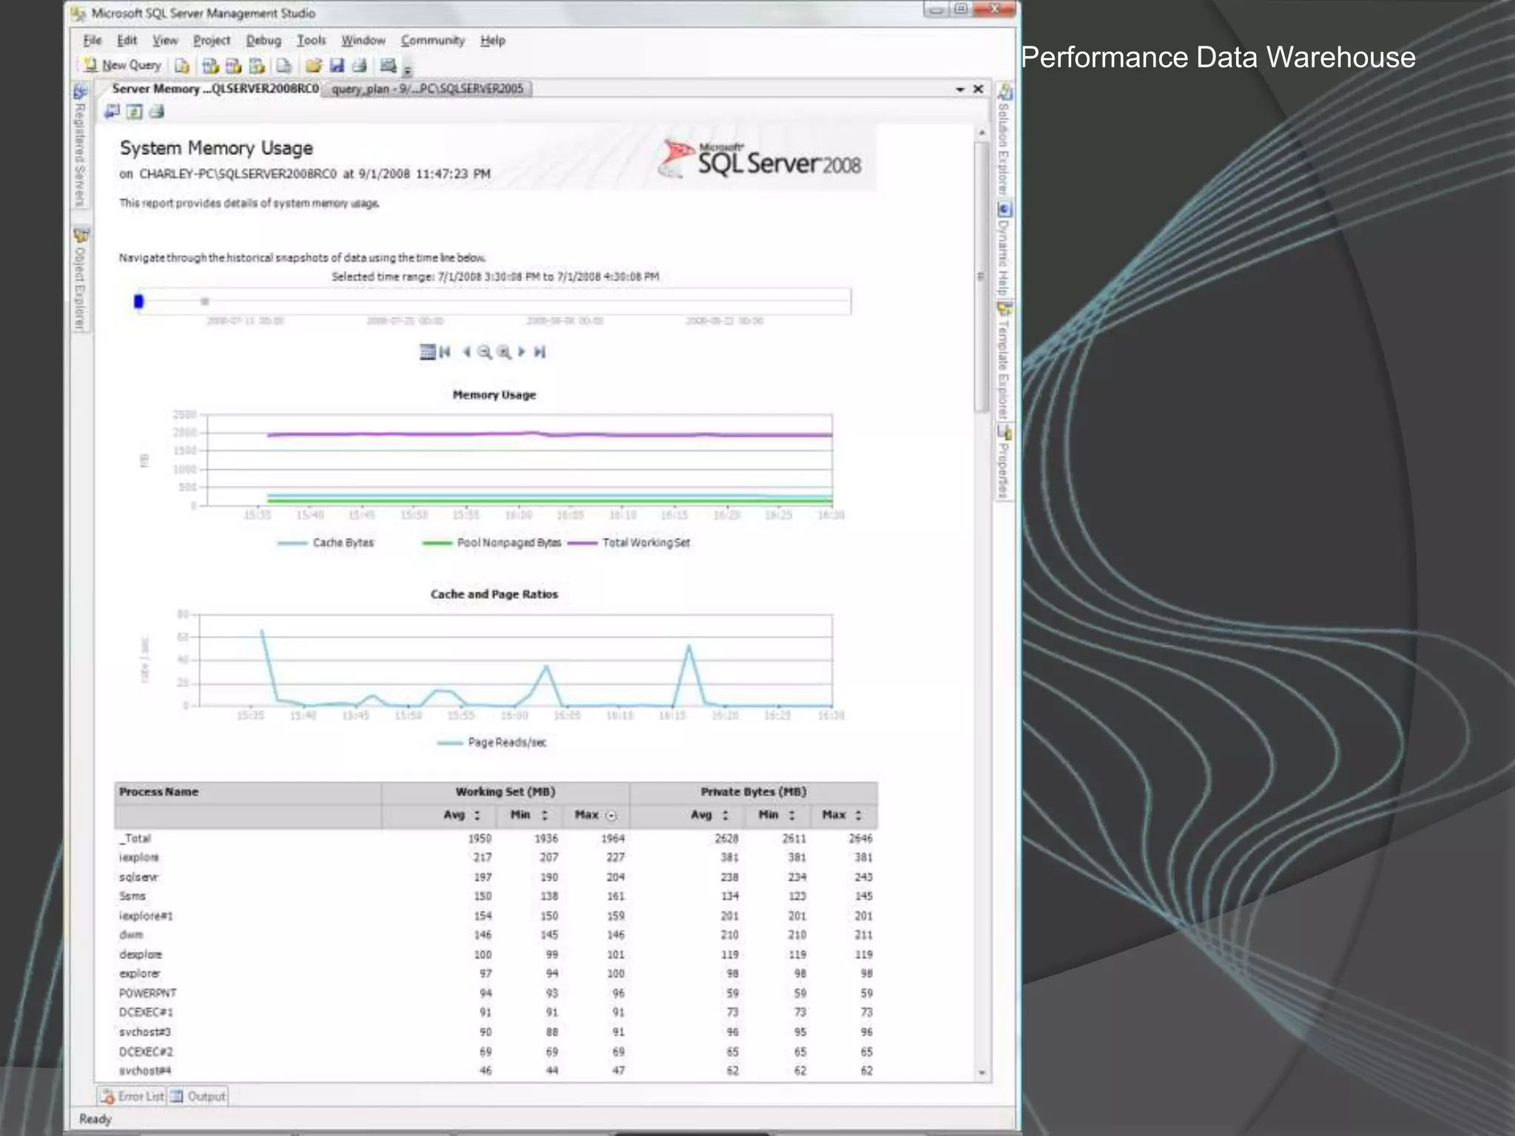The height and width of the screenshot is (1136, 1515).
Task: Click the Analysis Services DMX Query icon
Action: tap(233, 66)
